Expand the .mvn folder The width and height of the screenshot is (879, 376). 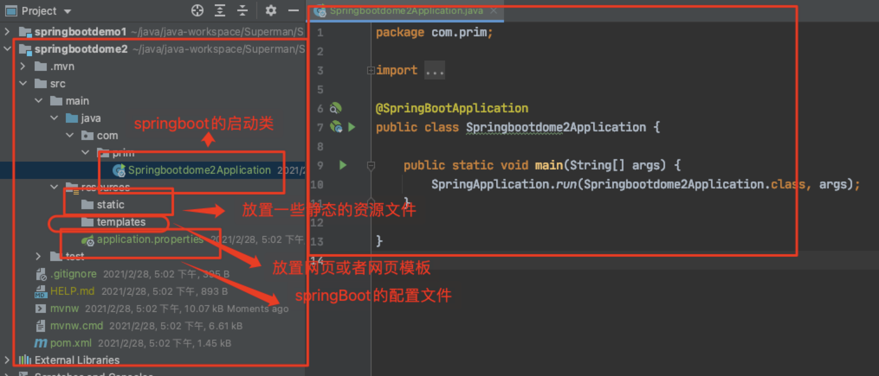pyautogui.click(x=23, y=66)
